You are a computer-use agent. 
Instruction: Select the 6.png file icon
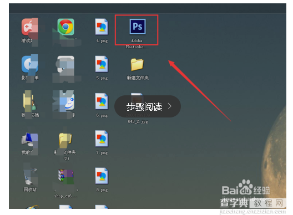pyautogui.click(x=102, y=101)
